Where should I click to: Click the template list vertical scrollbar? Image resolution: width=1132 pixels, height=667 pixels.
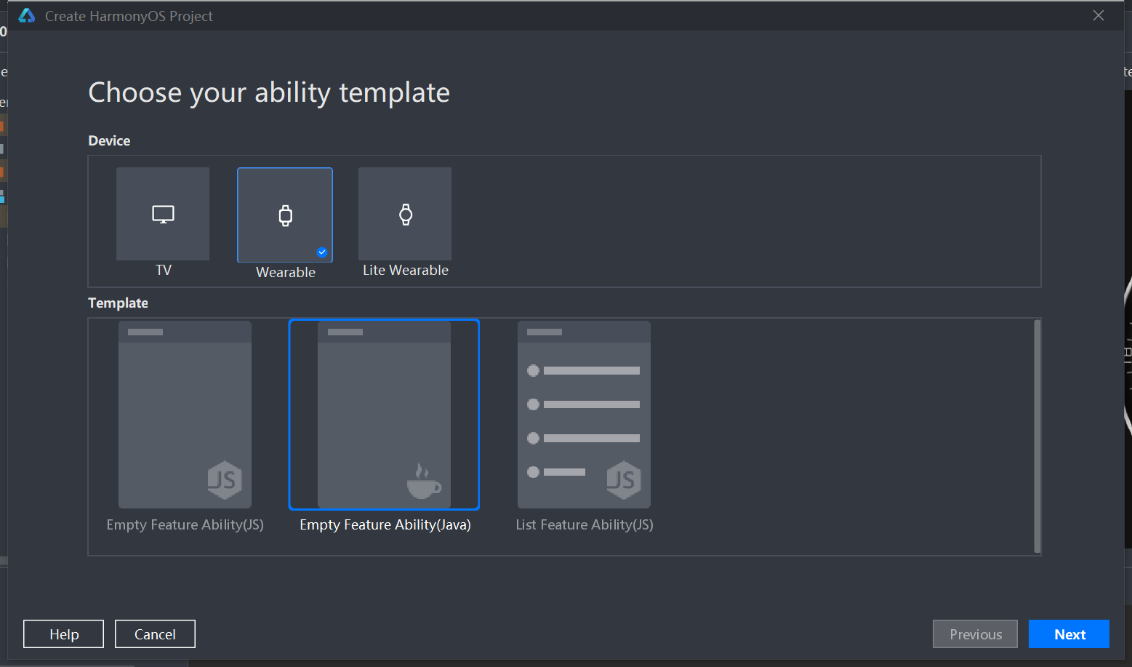[1037, 436]
